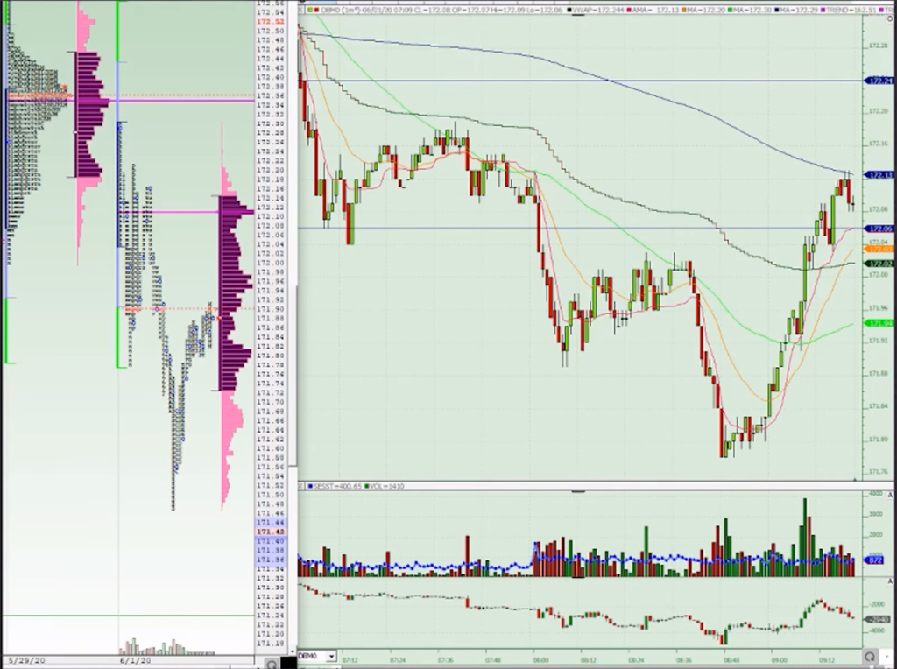The image size is (897, 669).
Task: Click the red status square in chart header
Action: [x=312, y=10]
